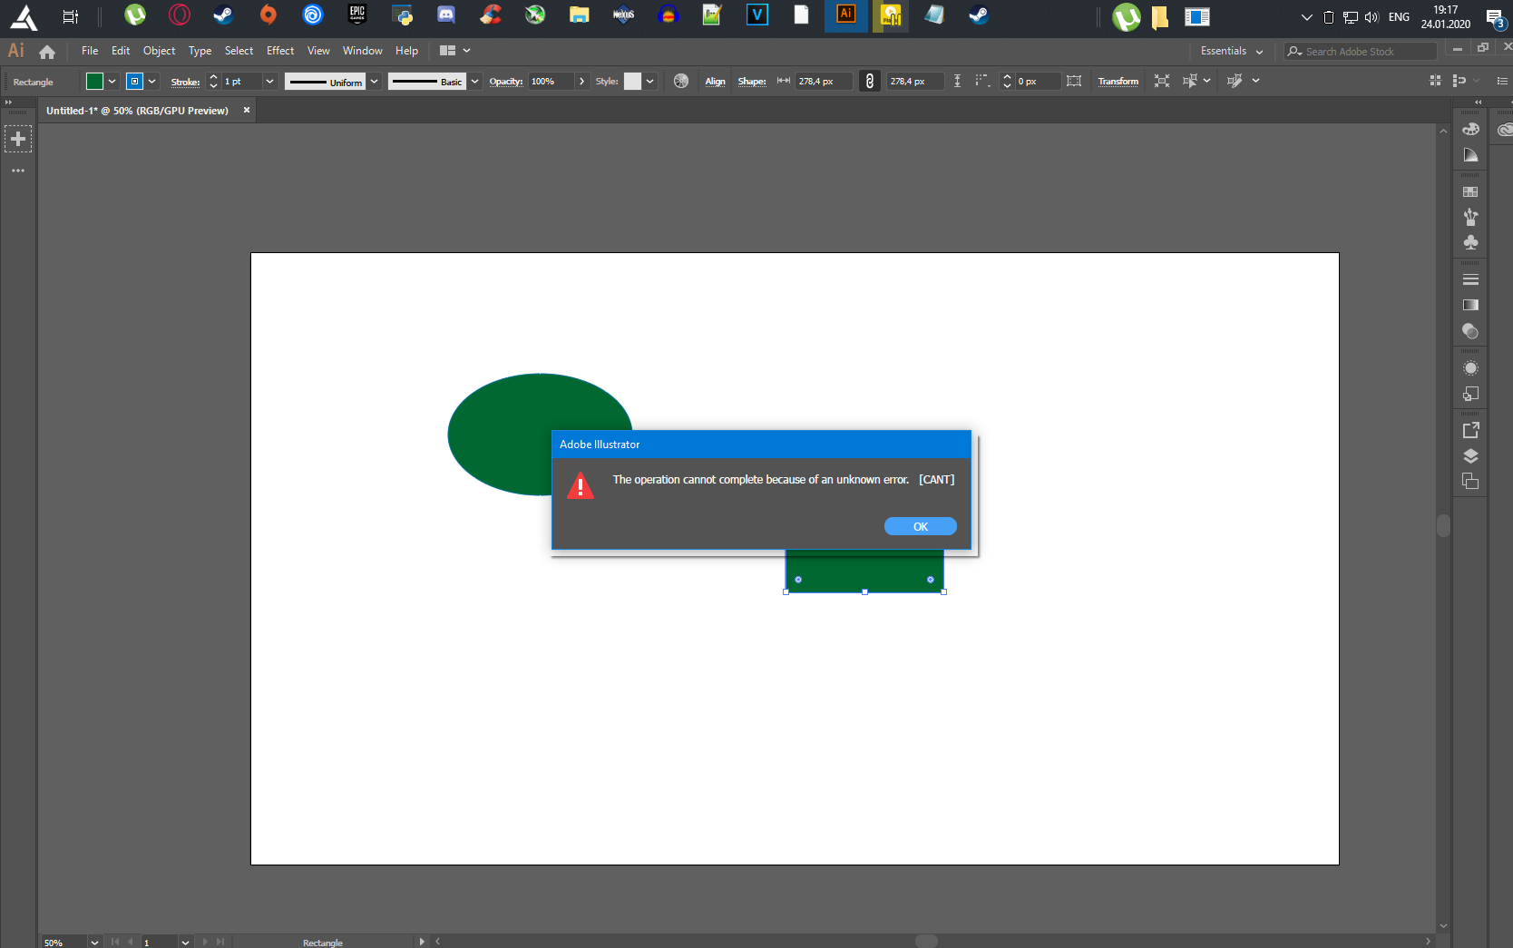
Task: Click the shape bounding box icon after corner radius
Action: click(x=1074, y=81)
